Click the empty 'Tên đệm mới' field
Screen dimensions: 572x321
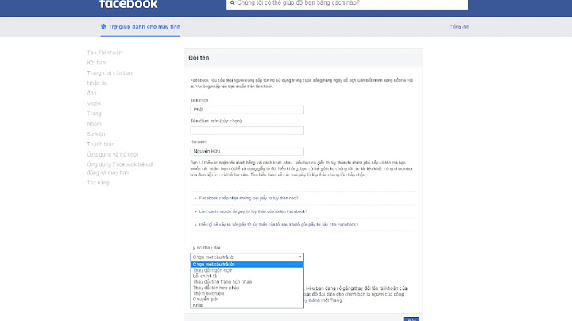[247, 130]
